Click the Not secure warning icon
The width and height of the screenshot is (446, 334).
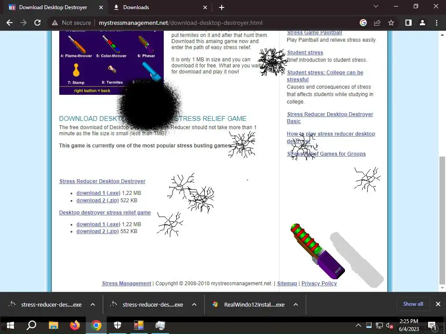tap(55, 23)
